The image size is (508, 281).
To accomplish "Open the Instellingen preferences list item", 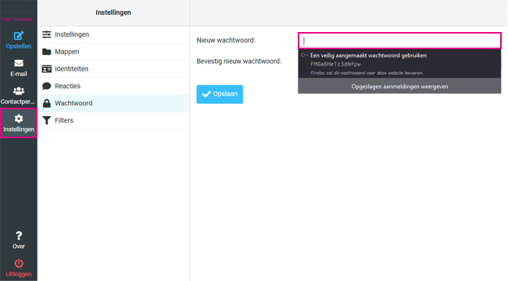I will pos(114,34).
